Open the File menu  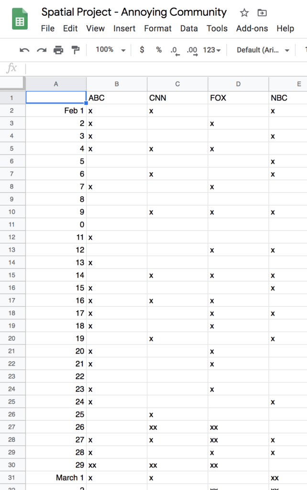click(48, 28)
